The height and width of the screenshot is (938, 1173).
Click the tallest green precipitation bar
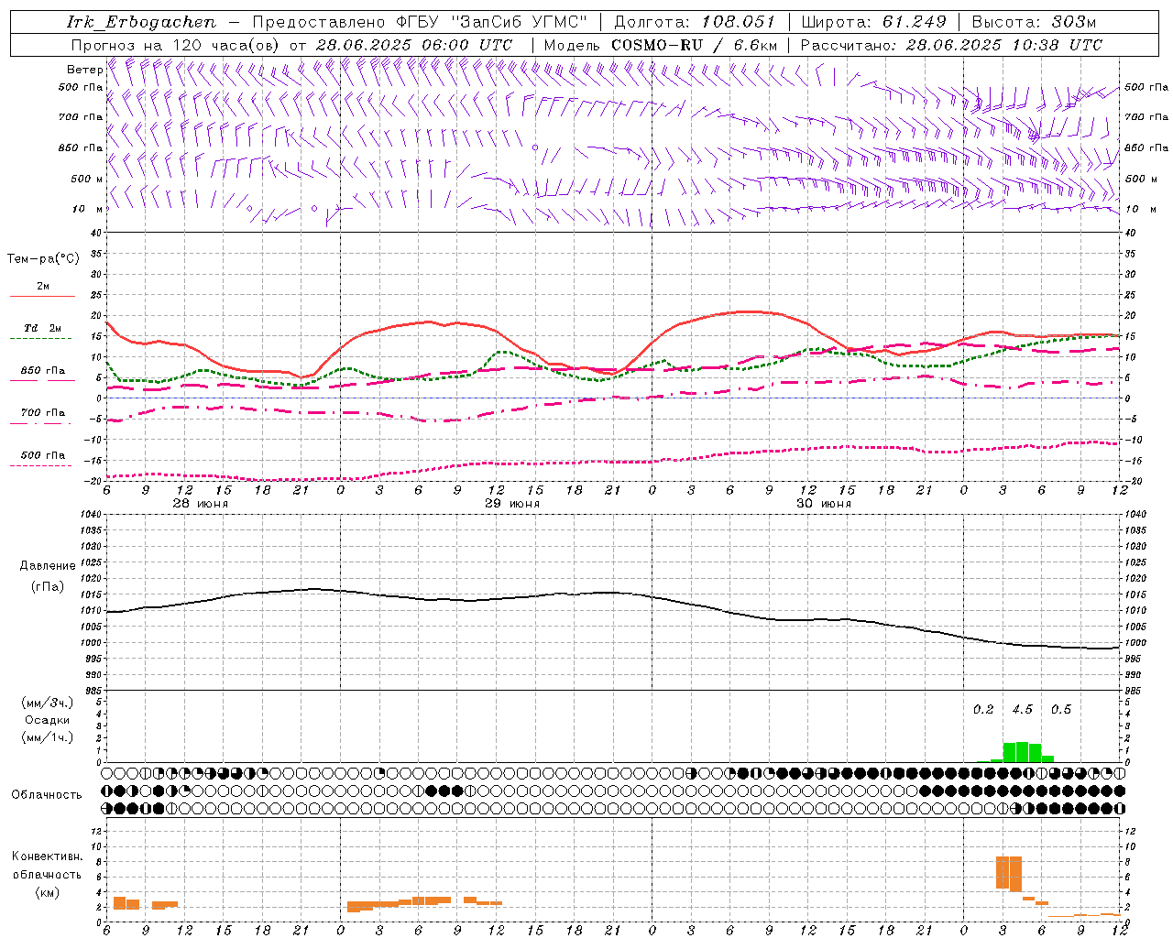point(1022,752)
